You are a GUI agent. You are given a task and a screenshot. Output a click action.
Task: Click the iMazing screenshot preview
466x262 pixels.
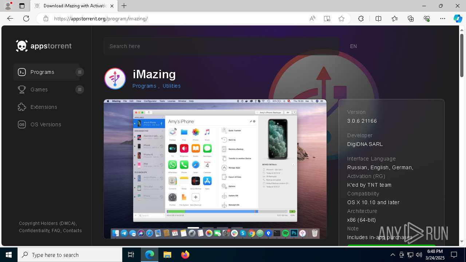tap(215, 169)
